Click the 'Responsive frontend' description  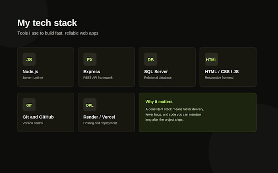tap(219, 78)
